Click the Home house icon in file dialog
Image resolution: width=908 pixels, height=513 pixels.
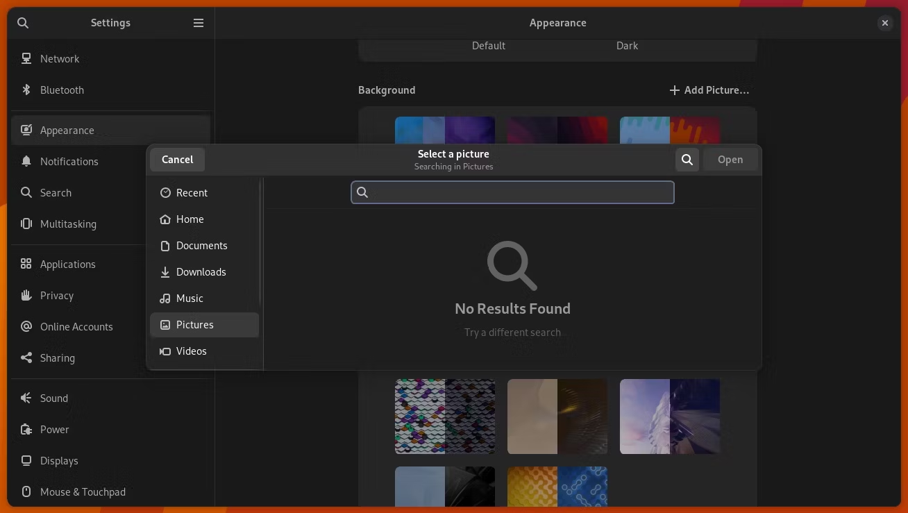click(x=165, y=219)
